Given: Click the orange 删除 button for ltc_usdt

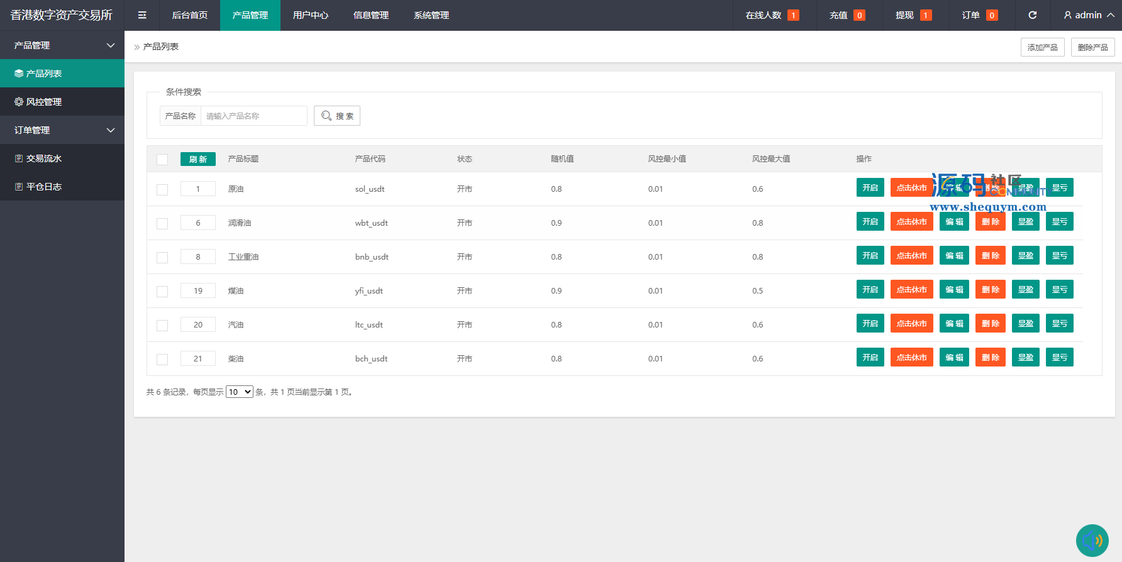Looking at the screenshot, I should (x=990, y=324).
